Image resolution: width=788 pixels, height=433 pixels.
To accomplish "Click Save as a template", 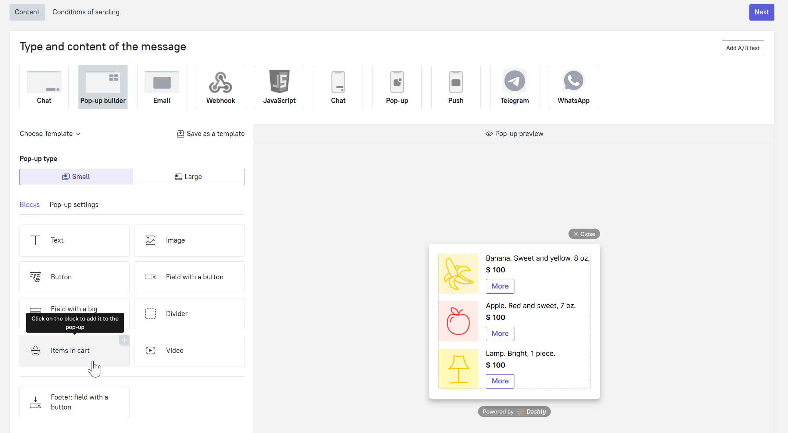I will 211,134.
